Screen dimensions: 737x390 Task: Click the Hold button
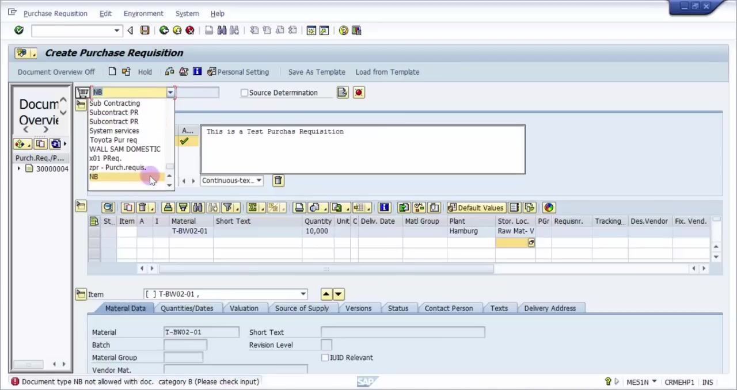click(145, 72)
